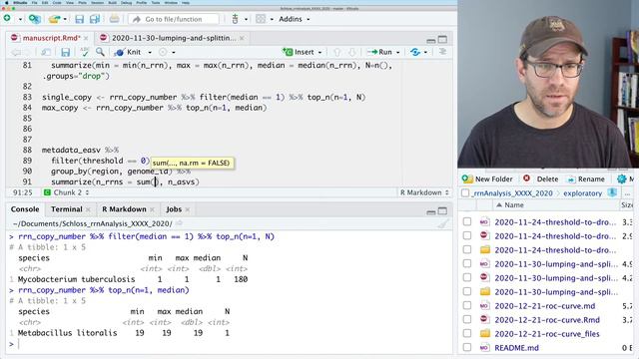Maximize the source editor pane
Screen dimensions: 639x359
pos(442,40)
